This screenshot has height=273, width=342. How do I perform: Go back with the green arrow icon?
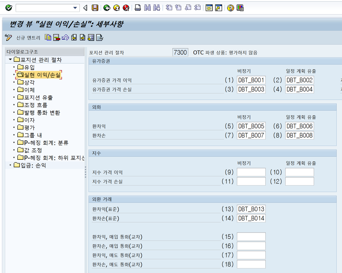click(107, 8)
